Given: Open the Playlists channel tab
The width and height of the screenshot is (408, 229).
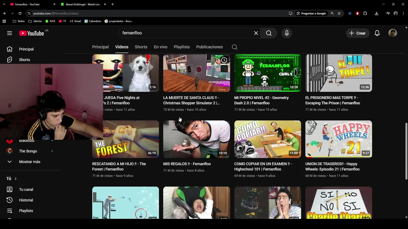Looking at the screenshot, I should coord(182,47).
